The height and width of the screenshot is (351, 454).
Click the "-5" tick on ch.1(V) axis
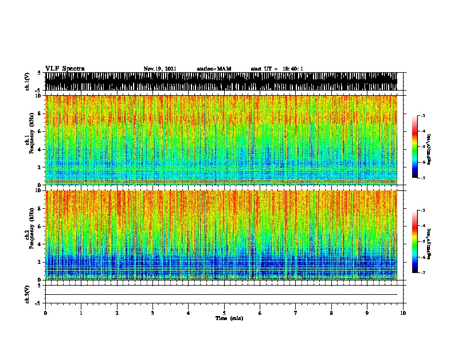(38, 91)
